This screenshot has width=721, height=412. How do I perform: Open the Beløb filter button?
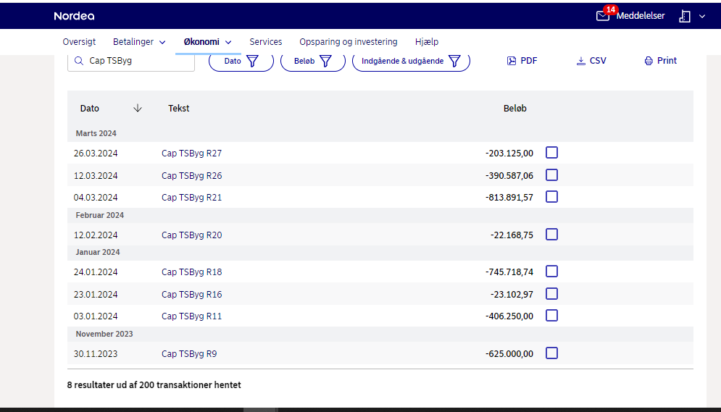point(313,61)
